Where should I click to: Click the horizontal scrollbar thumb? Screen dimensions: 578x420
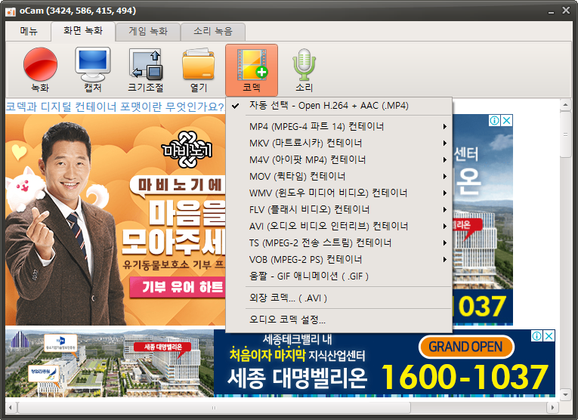tap(214, 407)
